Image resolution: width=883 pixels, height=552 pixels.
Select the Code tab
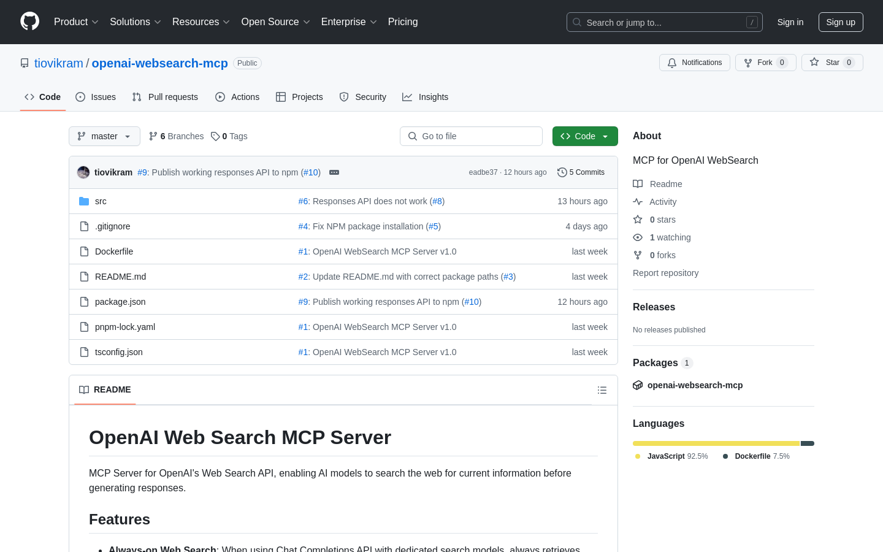(43, 97)
